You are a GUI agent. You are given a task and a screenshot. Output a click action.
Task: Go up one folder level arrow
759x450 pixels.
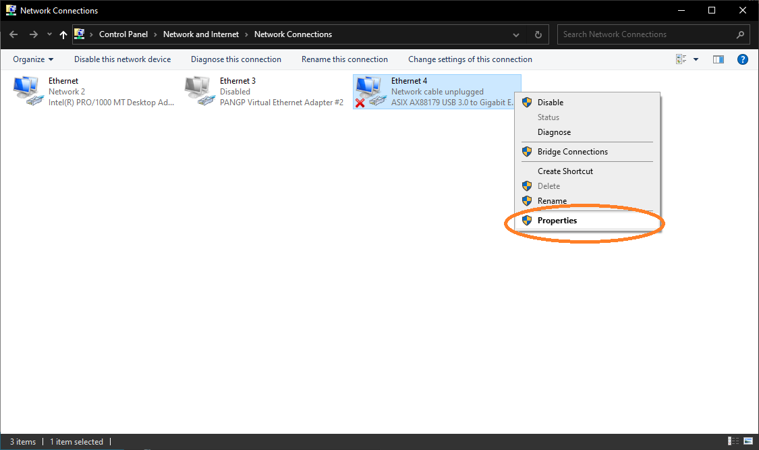click(x=63, y=34)
